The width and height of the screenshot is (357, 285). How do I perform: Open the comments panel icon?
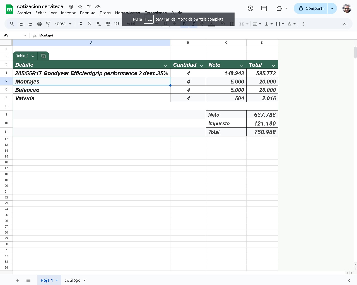point(264,8)
